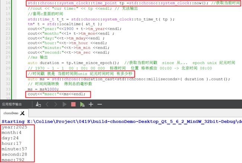
Task: Re-run the application with gray play icon
Action: click(x=64, y=104)
